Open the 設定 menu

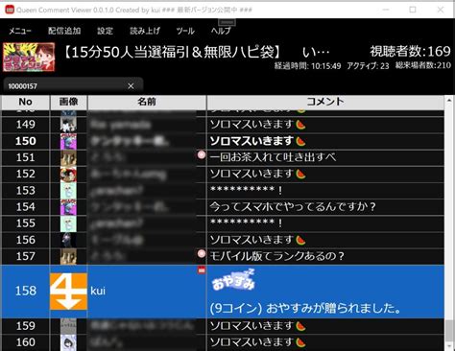[x=106, y=31]
